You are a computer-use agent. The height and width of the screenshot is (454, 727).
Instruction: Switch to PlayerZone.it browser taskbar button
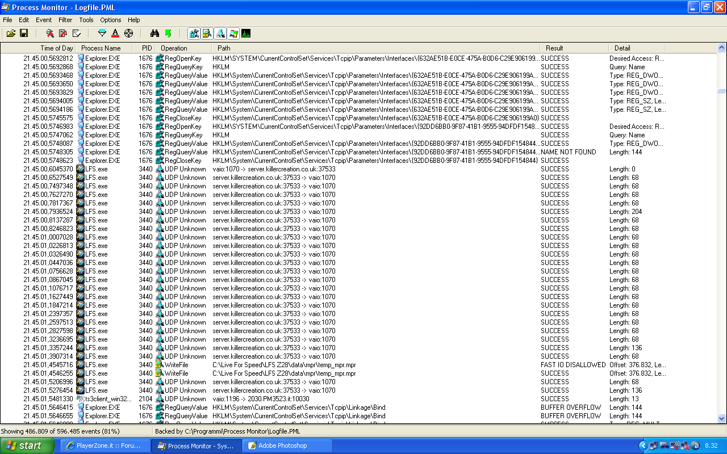click(105, 446)
